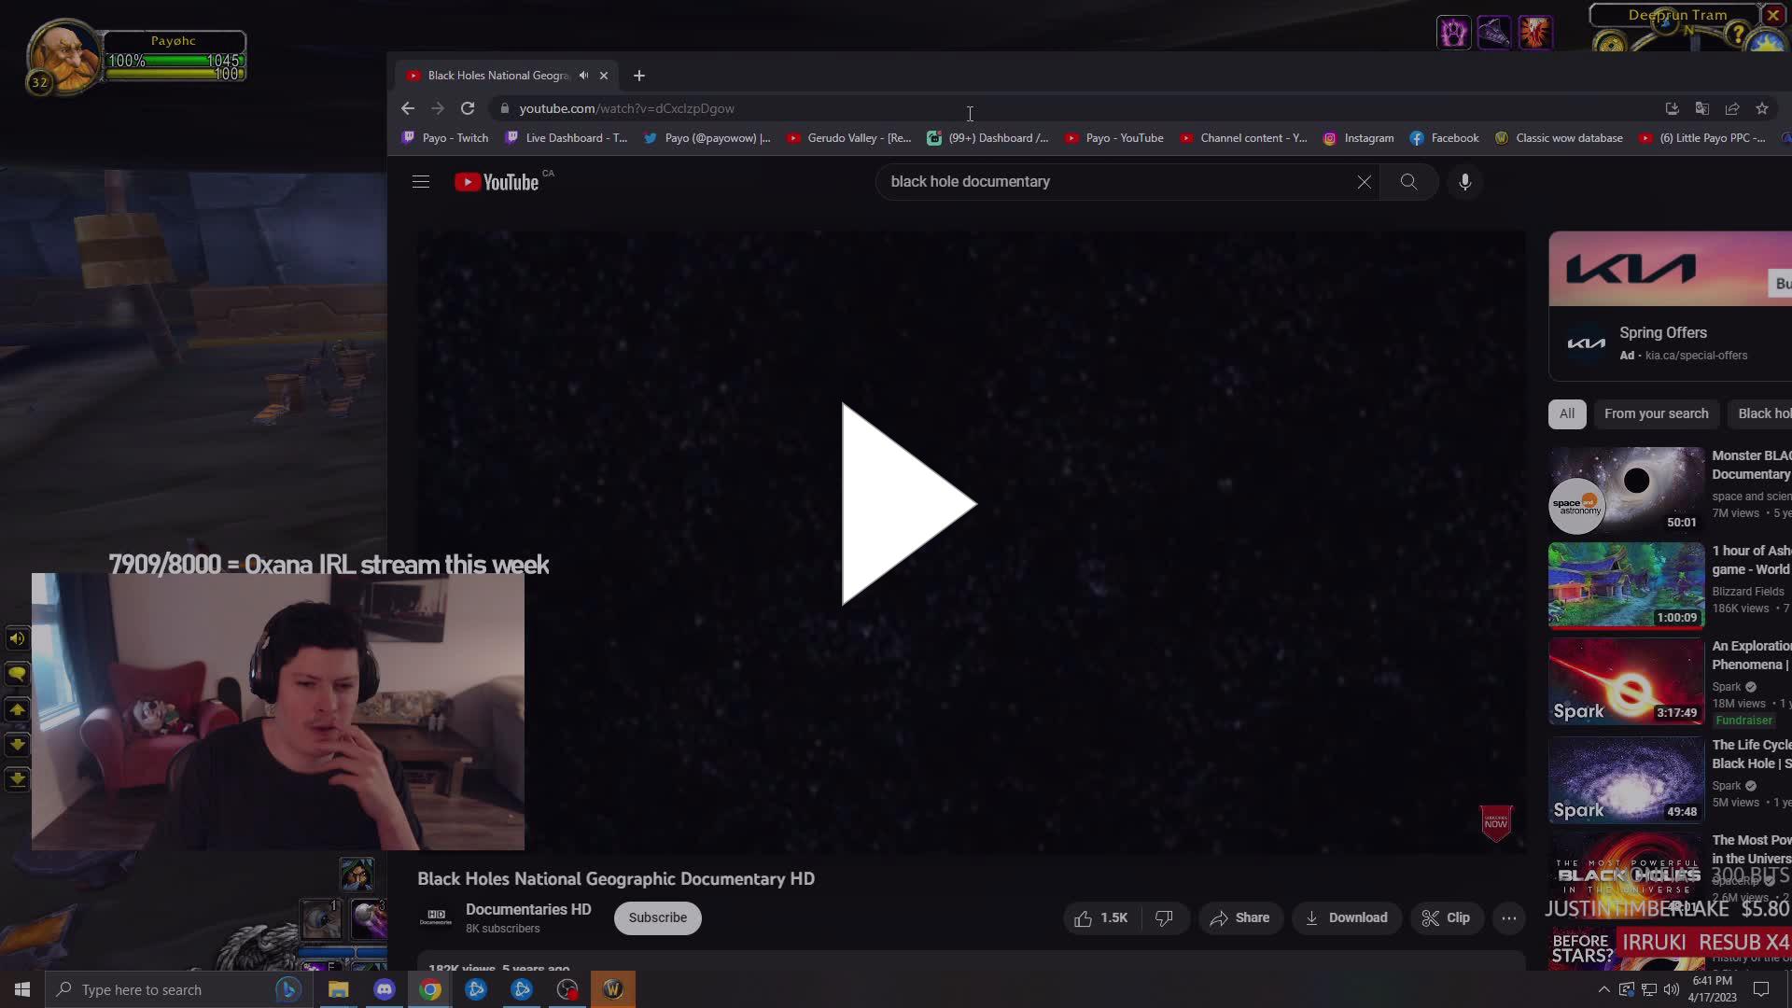
Task: Like the video with the thumbs-up
Action: coord(1083,917)
